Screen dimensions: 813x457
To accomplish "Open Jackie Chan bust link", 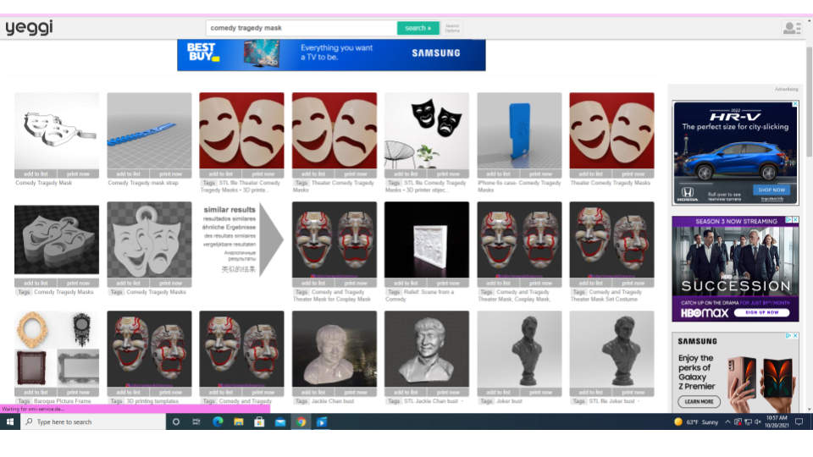I will click(332, 401).
